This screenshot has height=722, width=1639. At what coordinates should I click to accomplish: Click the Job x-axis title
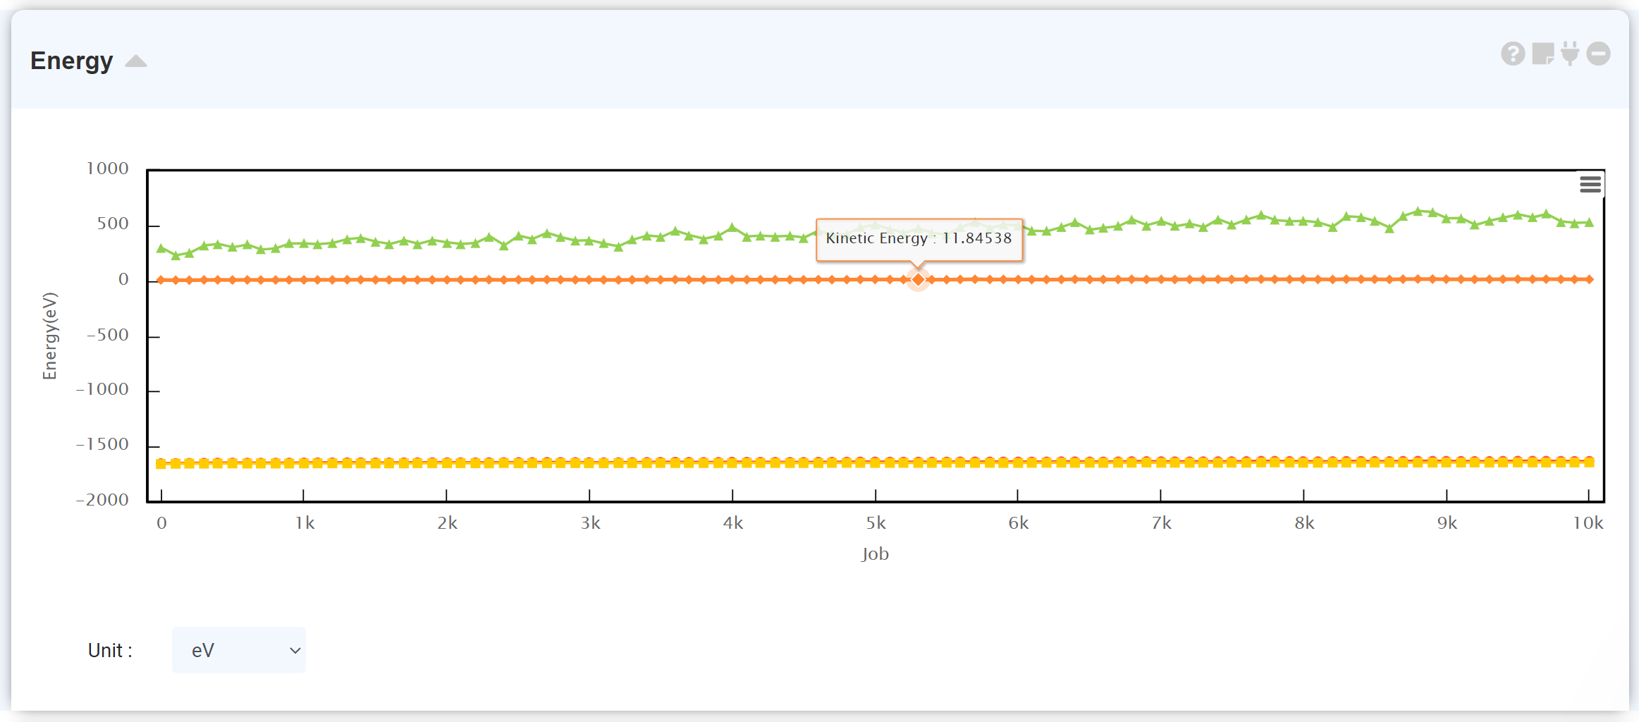(875, 554)
